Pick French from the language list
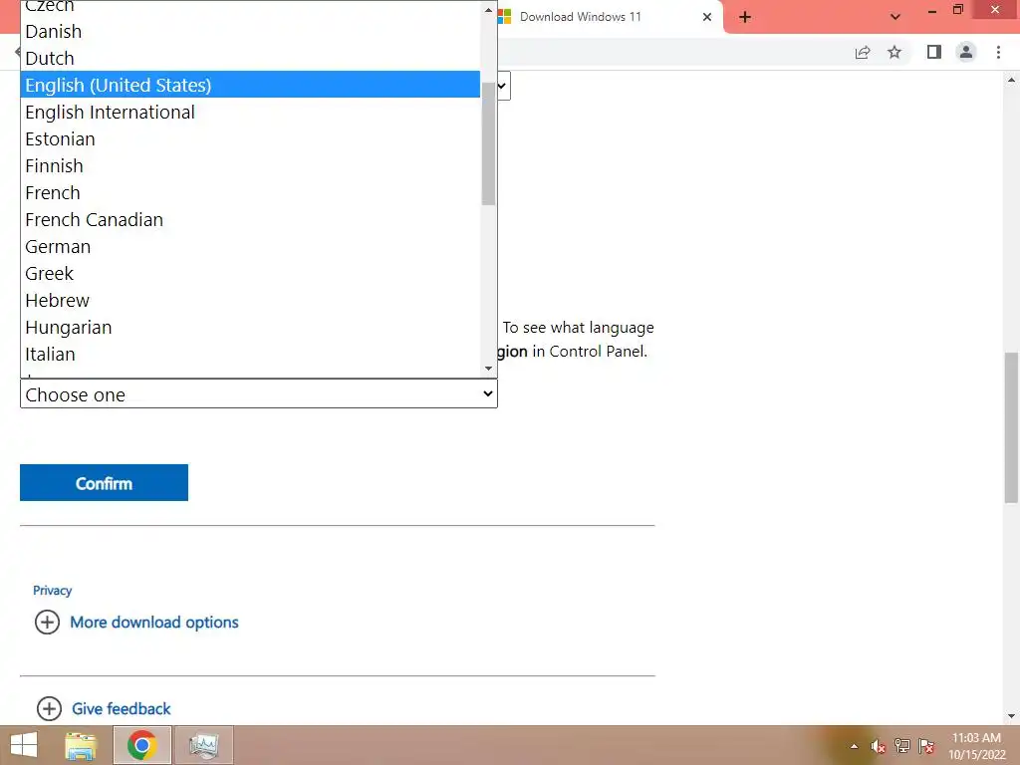The width and height of the screenshot is (1020, 765). (x=250, y=192)
